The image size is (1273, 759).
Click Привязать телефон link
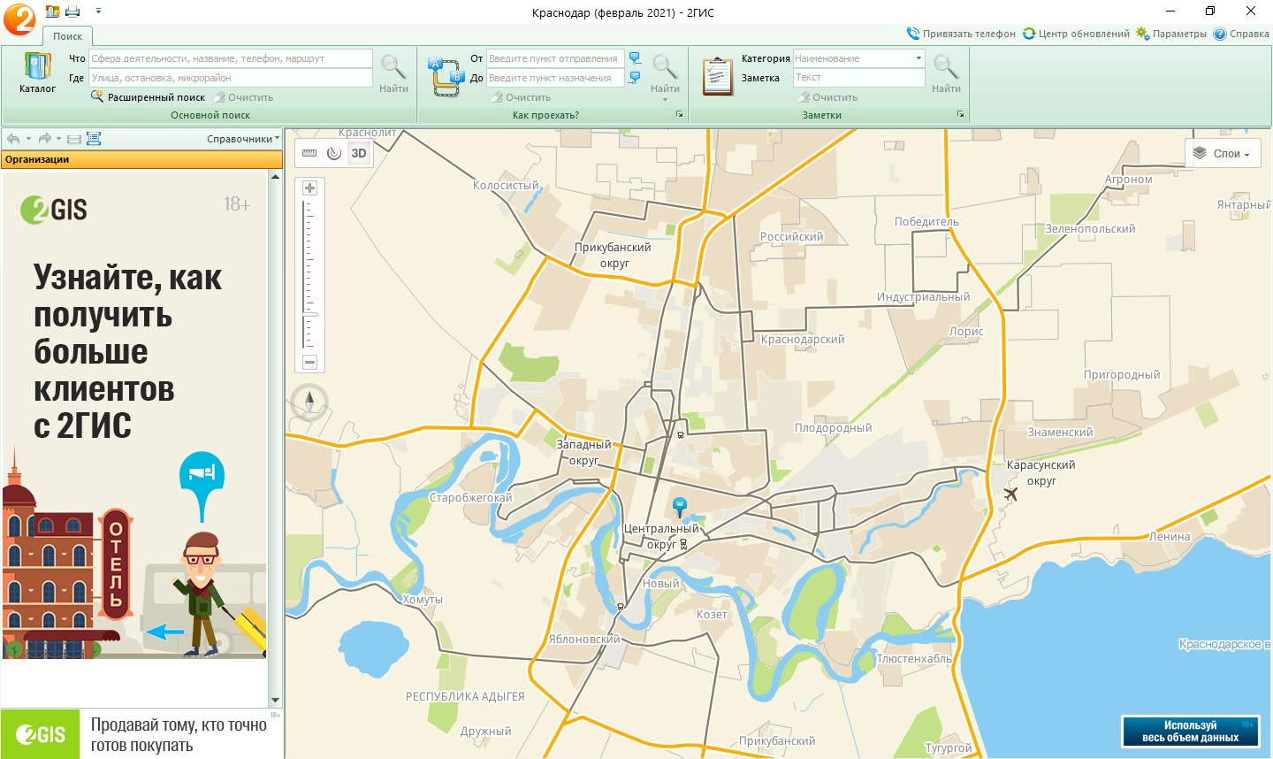click(x=962, y=34)
